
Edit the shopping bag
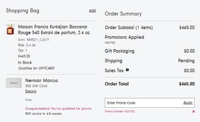coord(92,11)
